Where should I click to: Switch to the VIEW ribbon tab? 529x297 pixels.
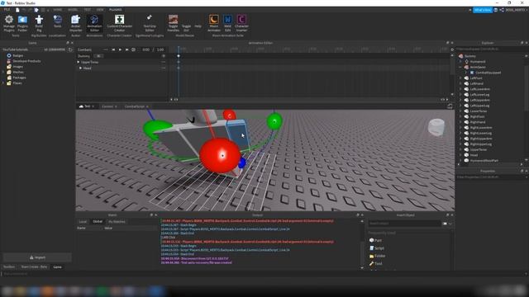100,10
